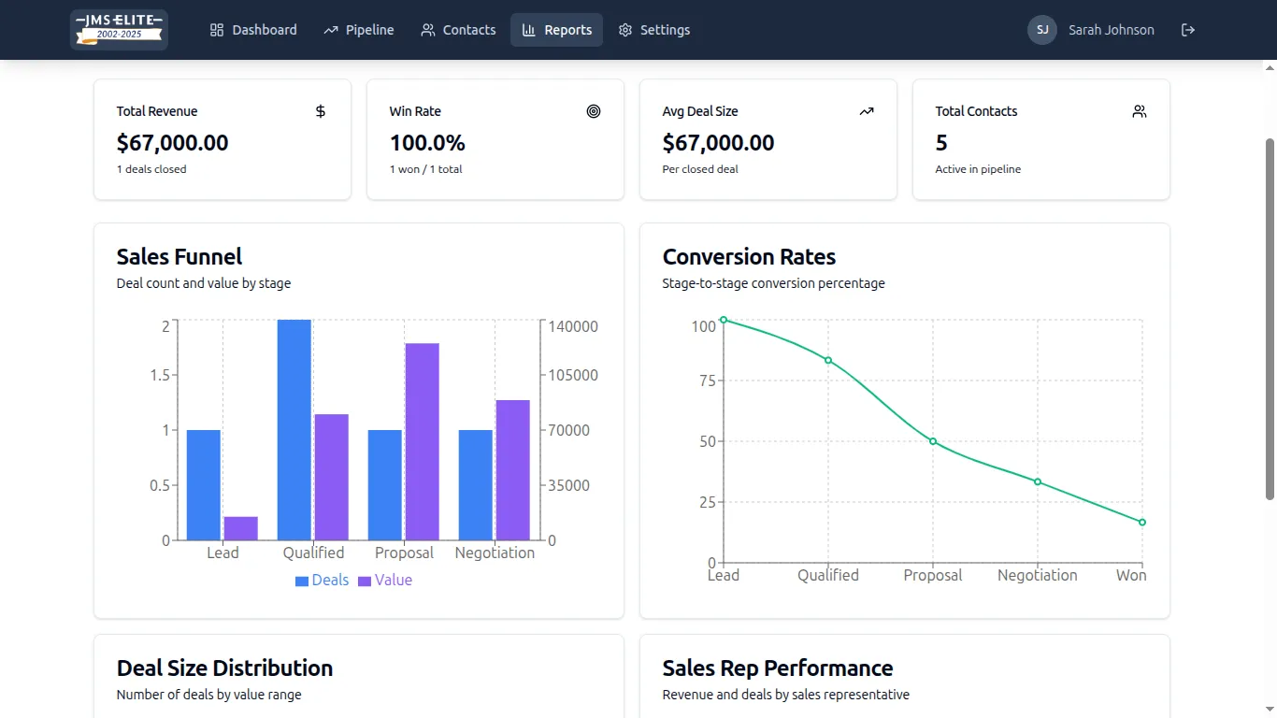The height and width of the screenshot is (718, 1277).
Task: Click the SJ user avatar
Action: (1042, 30)
